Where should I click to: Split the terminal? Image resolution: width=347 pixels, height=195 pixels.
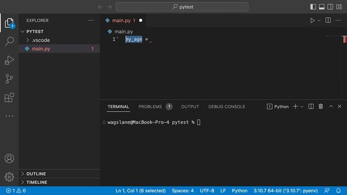pyautogui.click(x=311, y=107)
